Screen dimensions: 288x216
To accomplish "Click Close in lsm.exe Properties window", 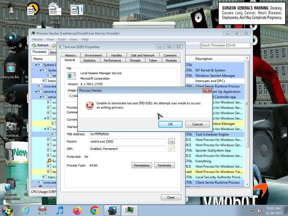I will point(171,197).
